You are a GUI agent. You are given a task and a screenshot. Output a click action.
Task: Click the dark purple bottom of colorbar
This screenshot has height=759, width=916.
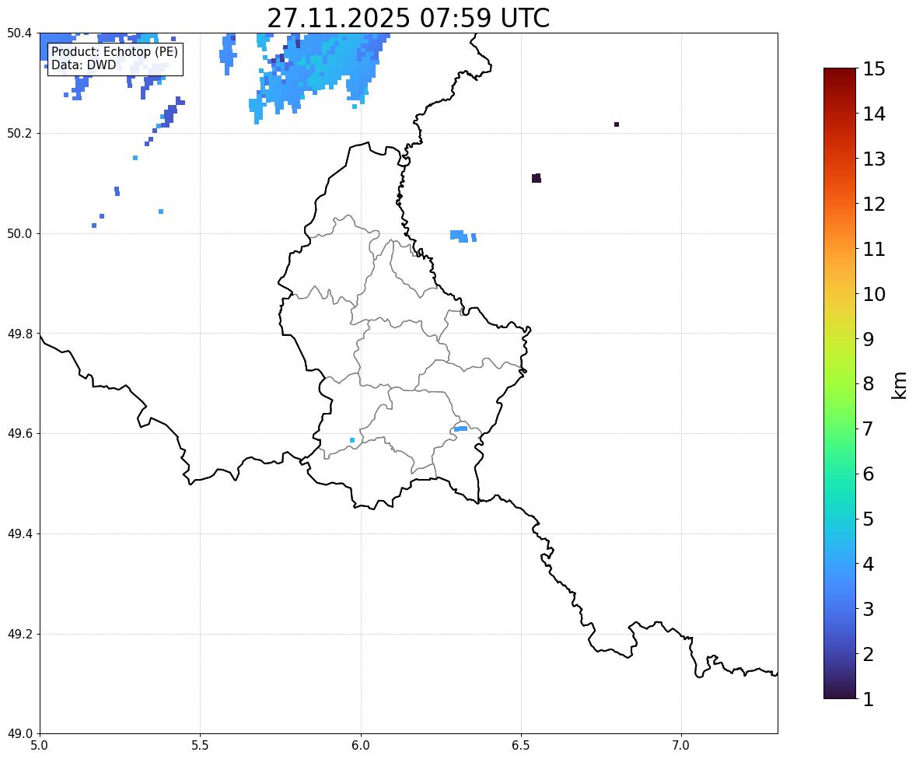click(840, 691)
